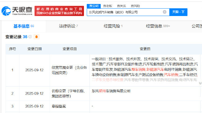Click the 变更项目 column header

(x=70, y=49)
